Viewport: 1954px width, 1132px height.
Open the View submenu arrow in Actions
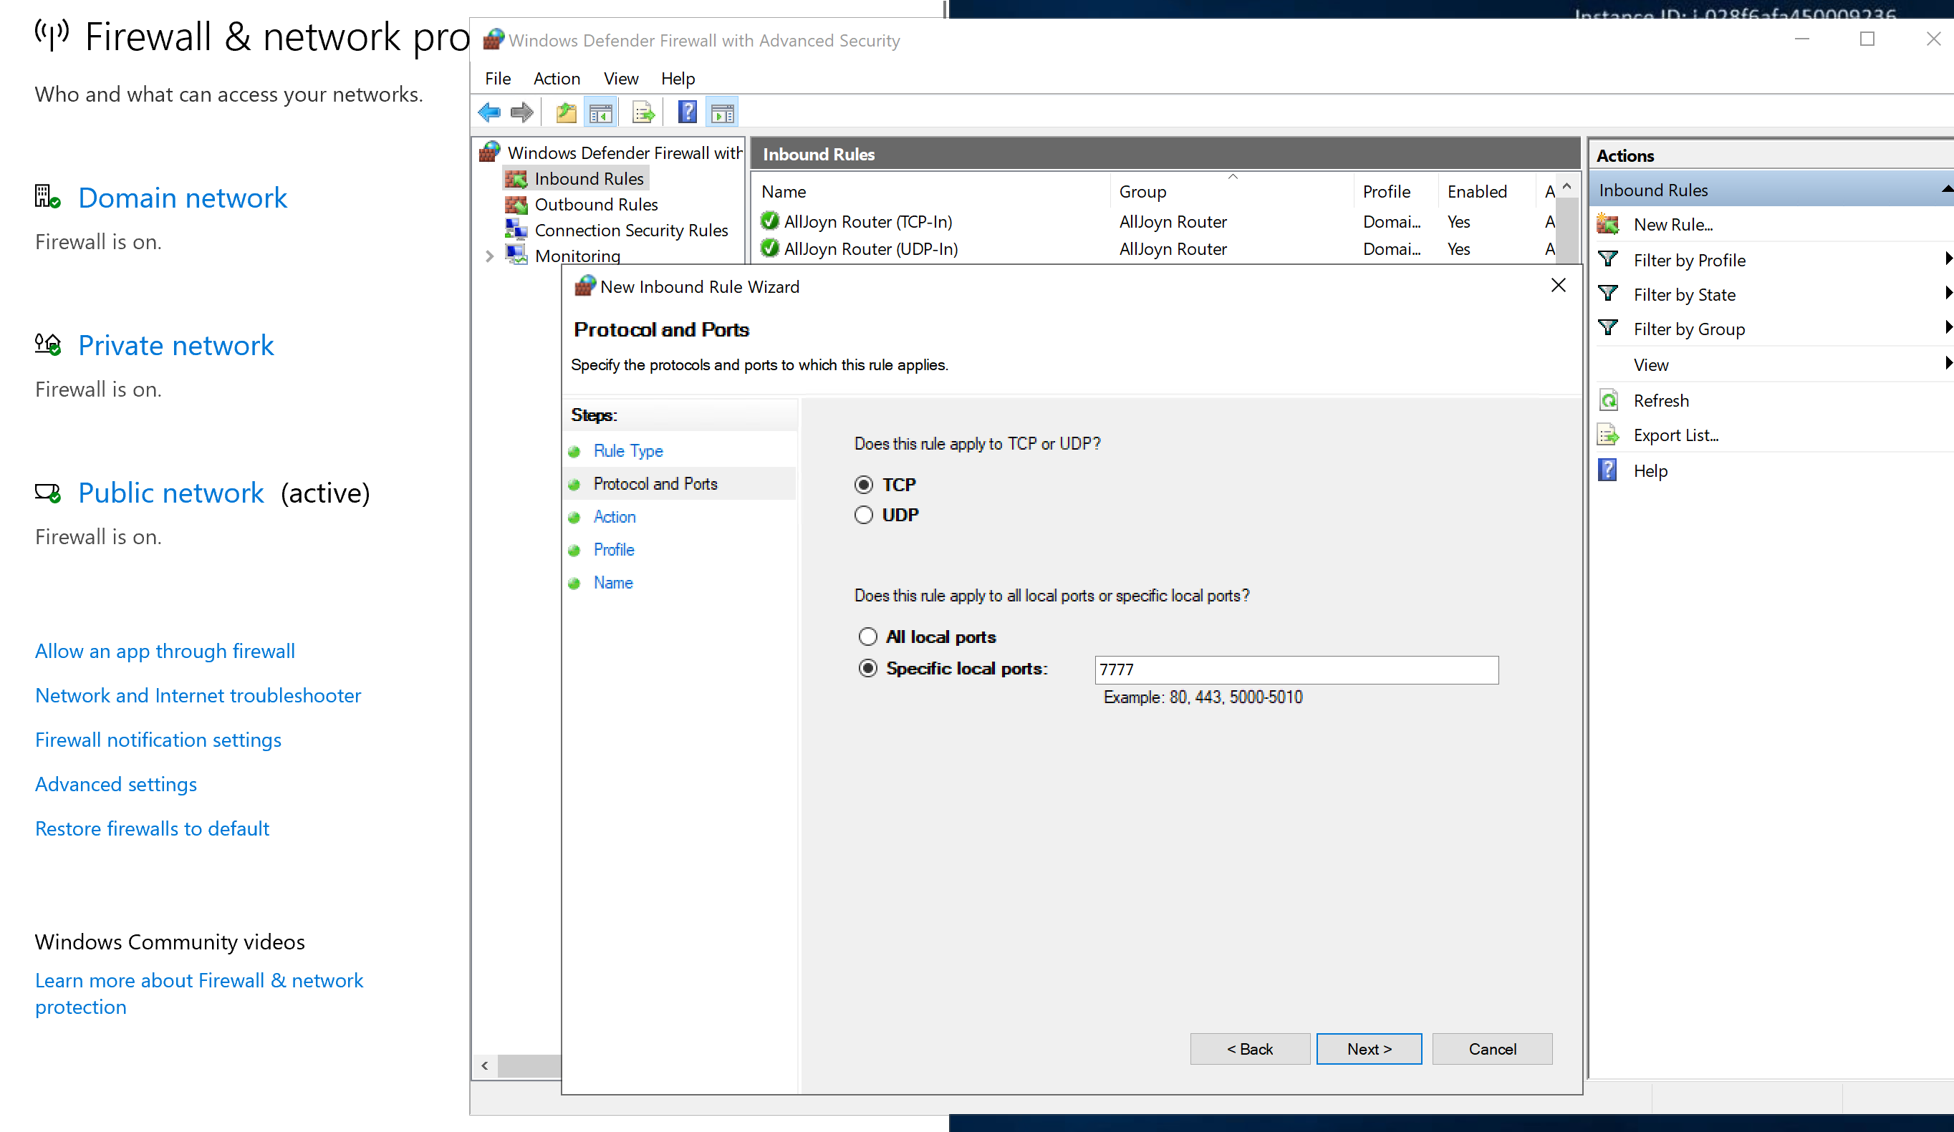1948,363
